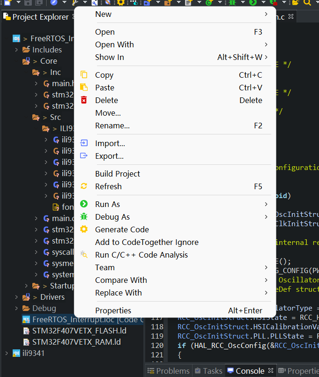Click the Debug As bug icon
This screenshot has height=377, width=319.
(x=84, y=217)
